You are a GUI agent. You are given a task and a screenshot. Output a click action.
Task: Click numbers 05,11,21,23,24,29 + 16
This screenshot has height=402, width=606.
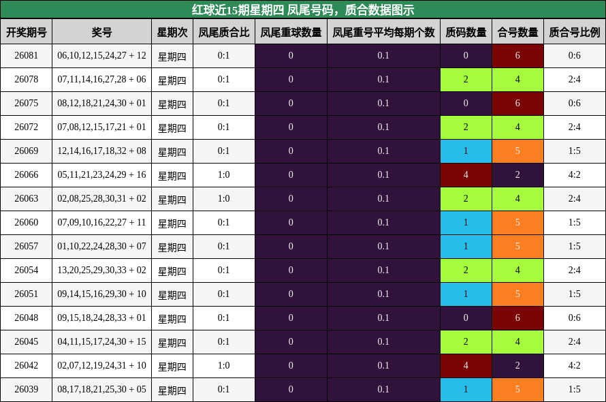pyautogui.click(x=101, y=175)
